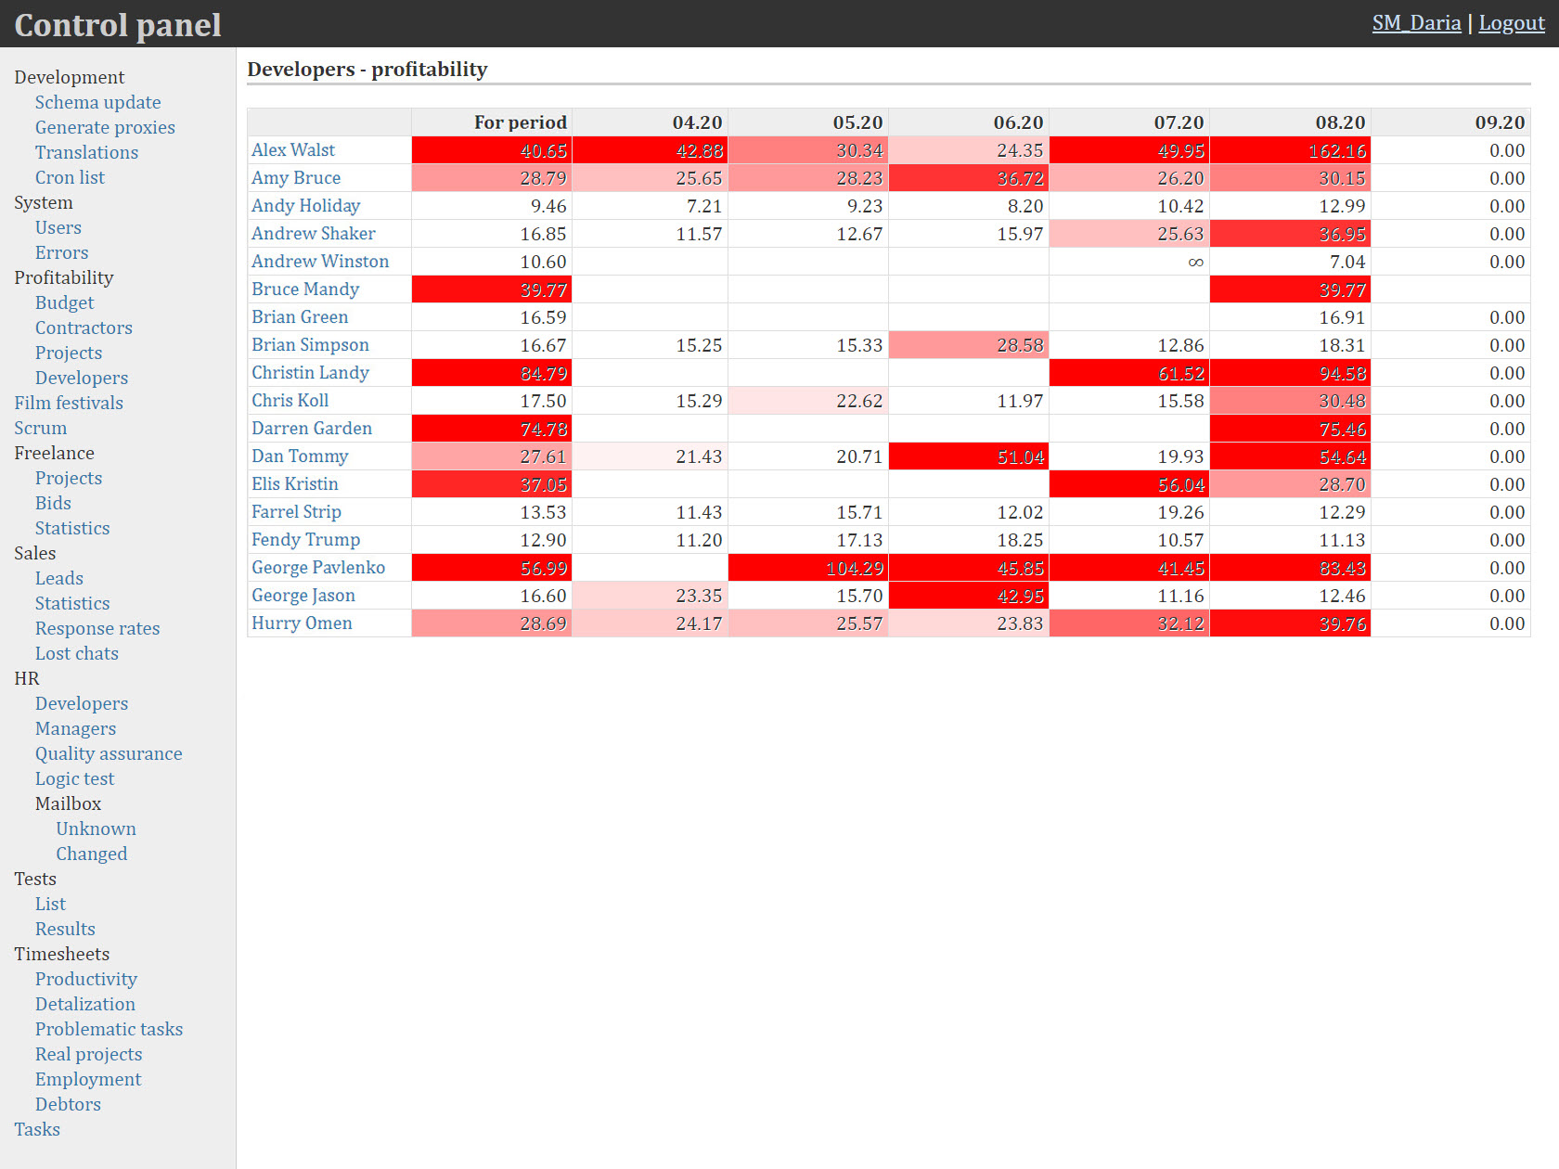Open Problematic tasks under Timesheets

[x=109, y=1029]
